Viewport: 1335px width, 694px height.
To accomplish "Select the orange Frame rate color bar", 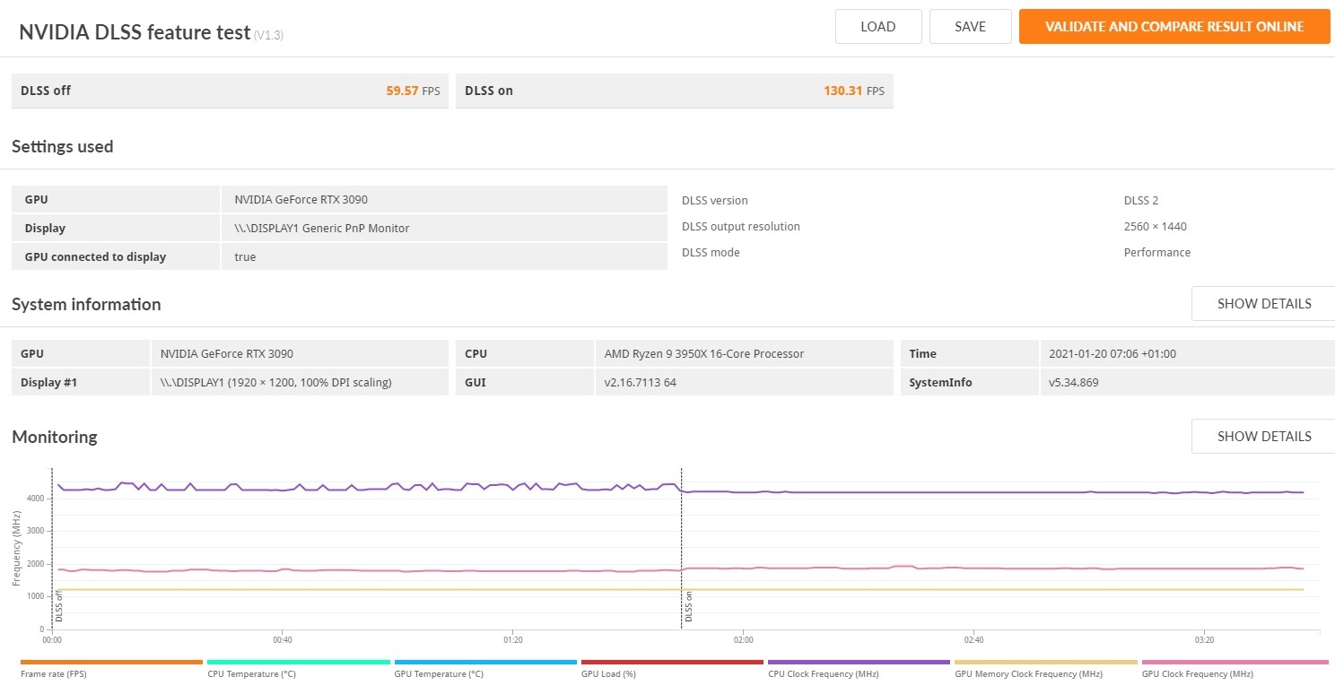I will (111, 663).
